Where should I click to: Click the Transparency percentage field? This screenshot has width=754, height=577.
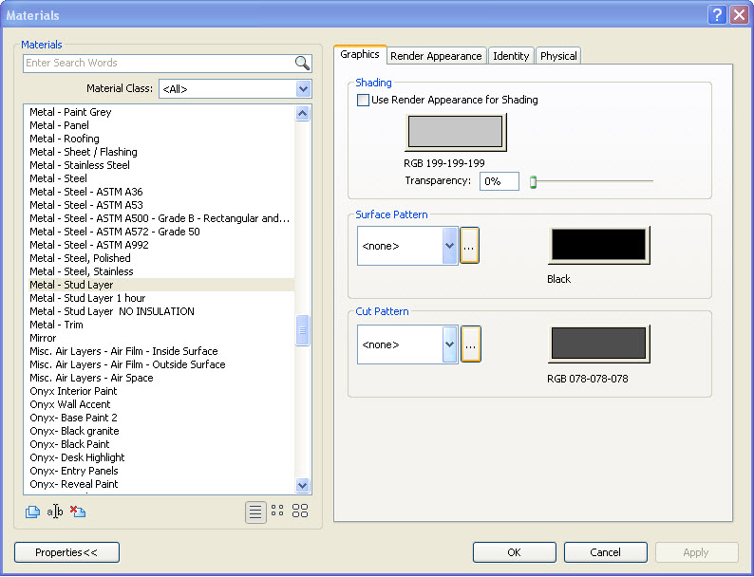[x=499, y=181]
